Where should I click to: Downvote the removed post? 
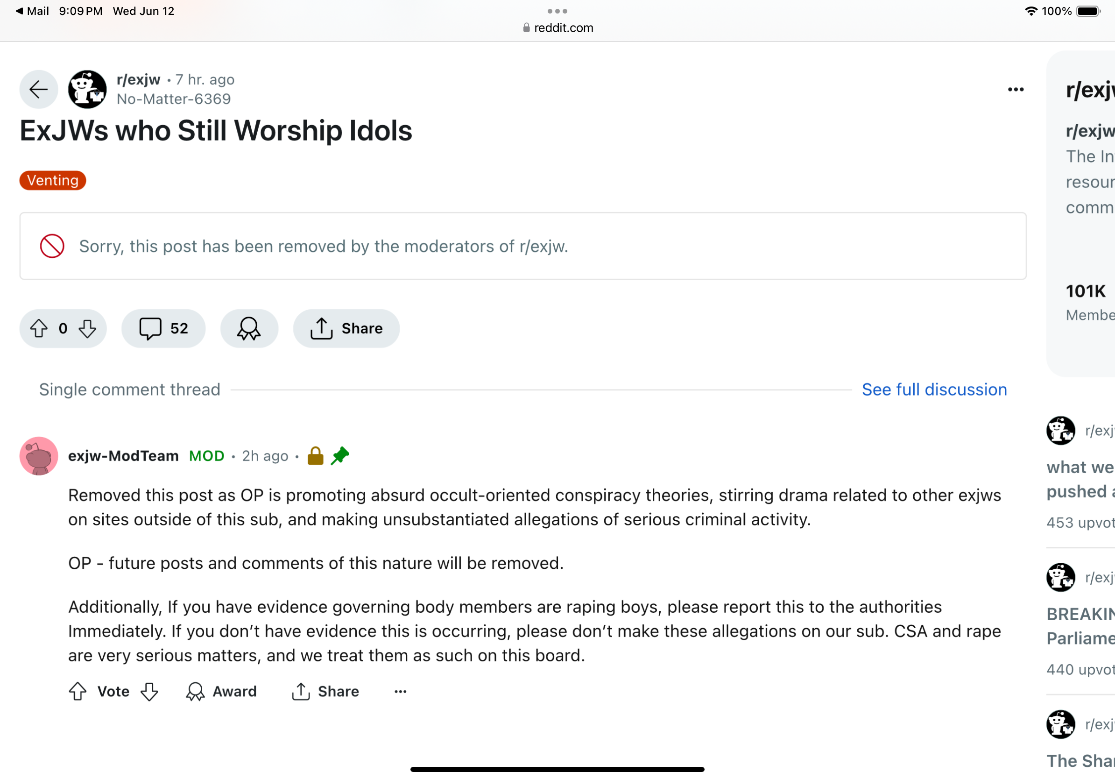[87, 329]
